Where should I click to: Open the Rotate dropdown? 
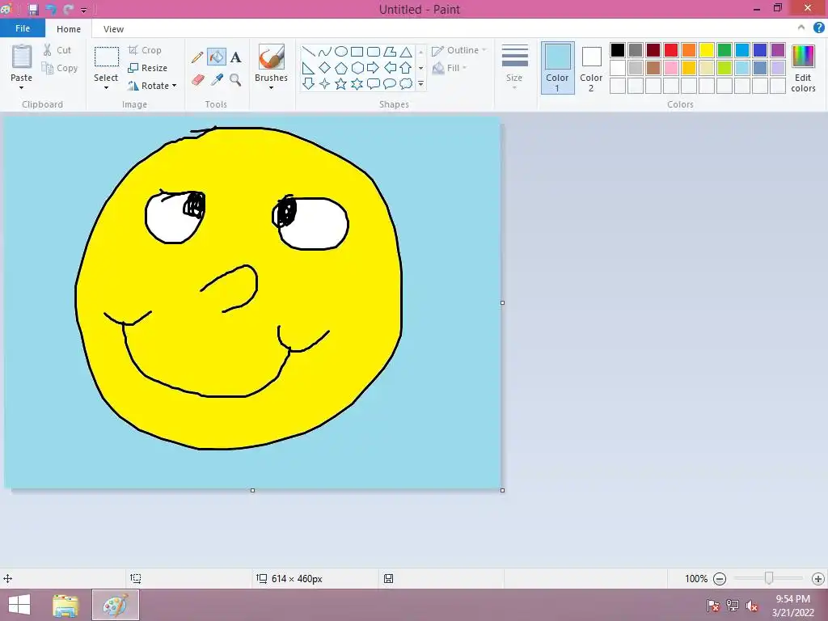153,86
